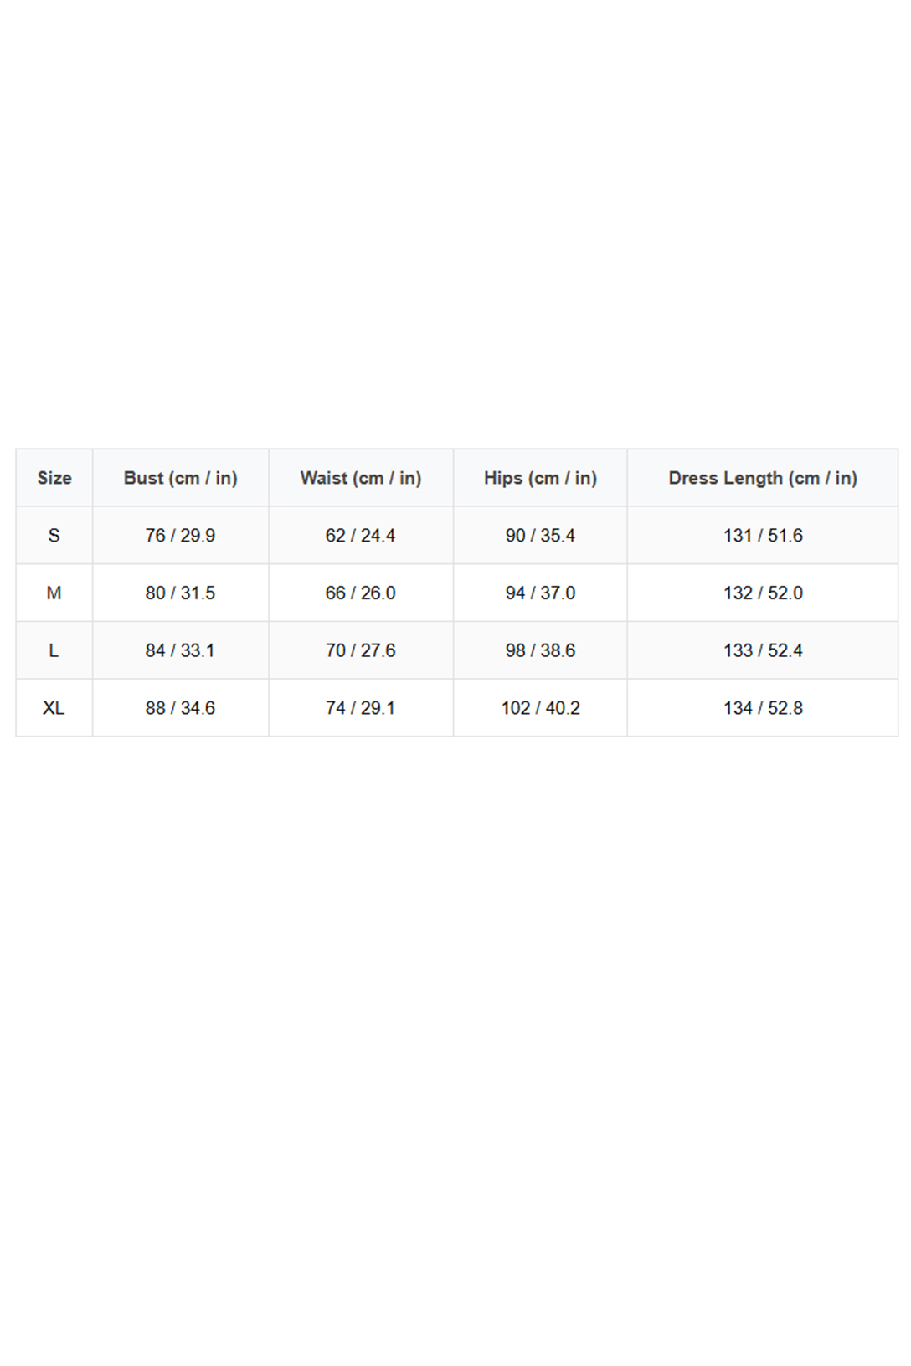Image resolution: width=911 pixels, height=1366 pixels.
Task: Click waist value 66 / 26.0
Action: (x=360, y=593)
